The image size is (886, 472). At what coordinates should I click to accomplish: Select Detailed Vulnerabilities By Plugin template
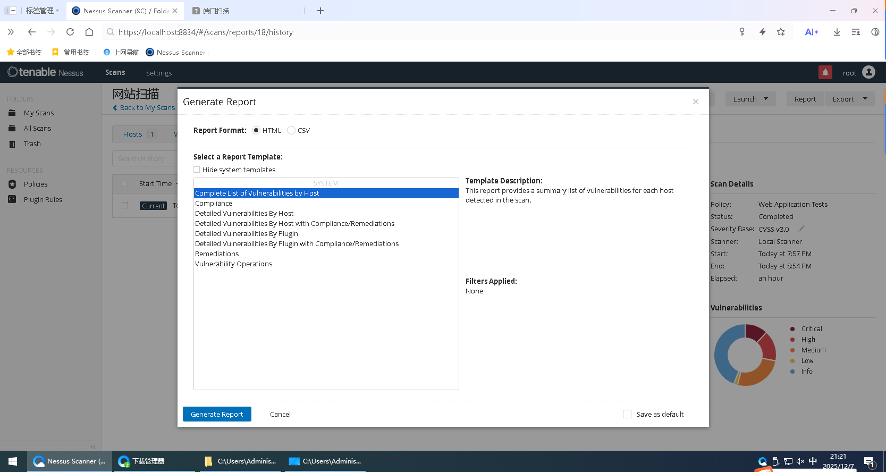pyautogui.click(x=247, y=233)
